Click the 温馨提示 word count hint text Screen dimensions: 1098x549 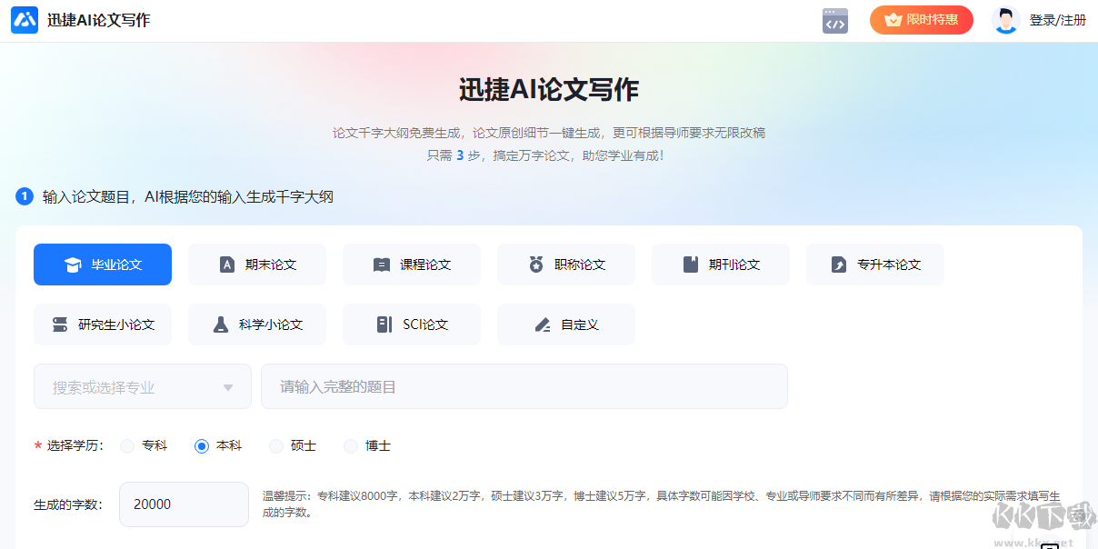coord(661,504)
